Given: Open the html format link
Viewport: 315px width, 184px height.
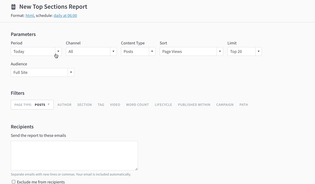Looking at the screenshot, I should 30,15.
